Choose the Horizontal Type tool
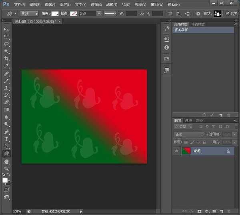The height and width of the screenshot is (215, 240). (6, 139)
